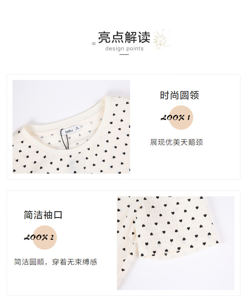
Task: Click the small interlocking rings icon
Action: [94, 44]
